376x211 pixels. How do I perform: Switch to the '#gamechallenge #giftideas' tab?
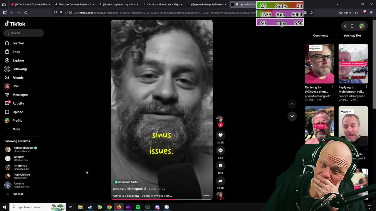(x=207, y=4)
